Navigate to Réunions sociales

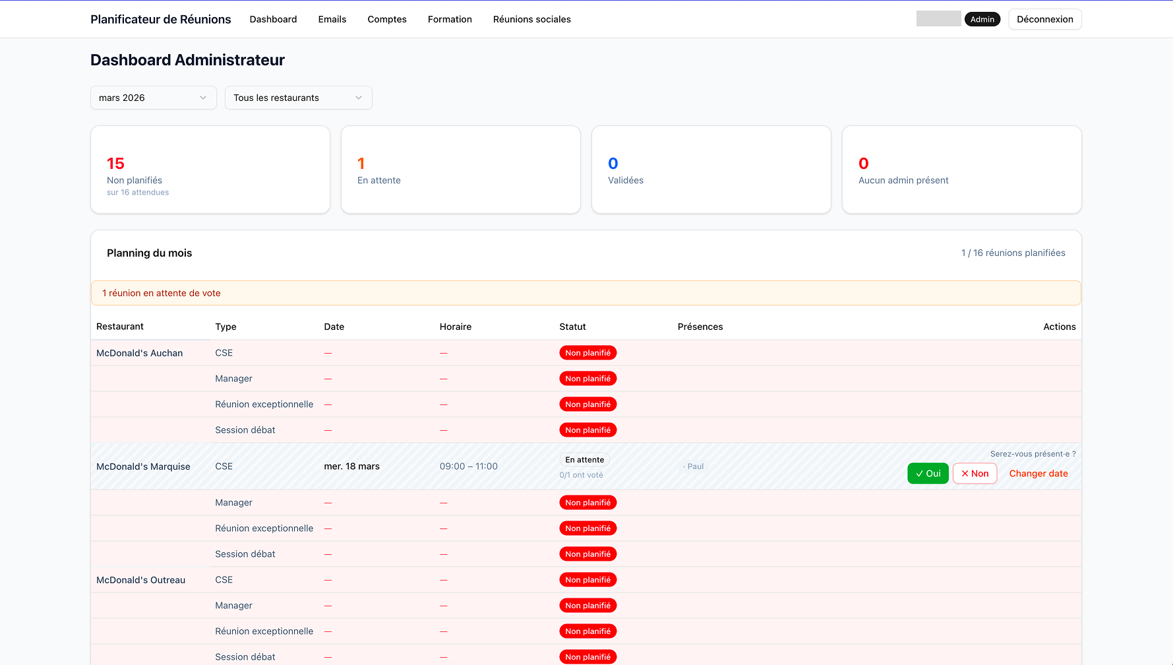(531, 19)
